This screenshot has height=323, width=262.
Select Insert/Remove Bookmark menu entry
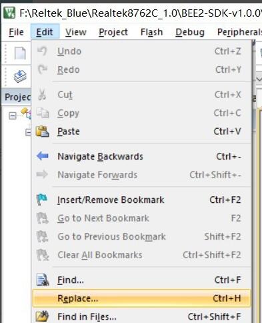pyautogui.click(x=141, y=200)
